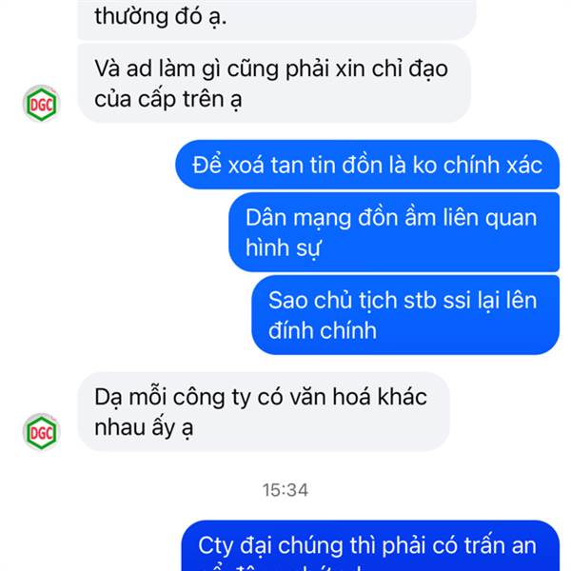Tap the "hình sự" text line
This screenshot has width=571, height=571.
pos(283,248)
